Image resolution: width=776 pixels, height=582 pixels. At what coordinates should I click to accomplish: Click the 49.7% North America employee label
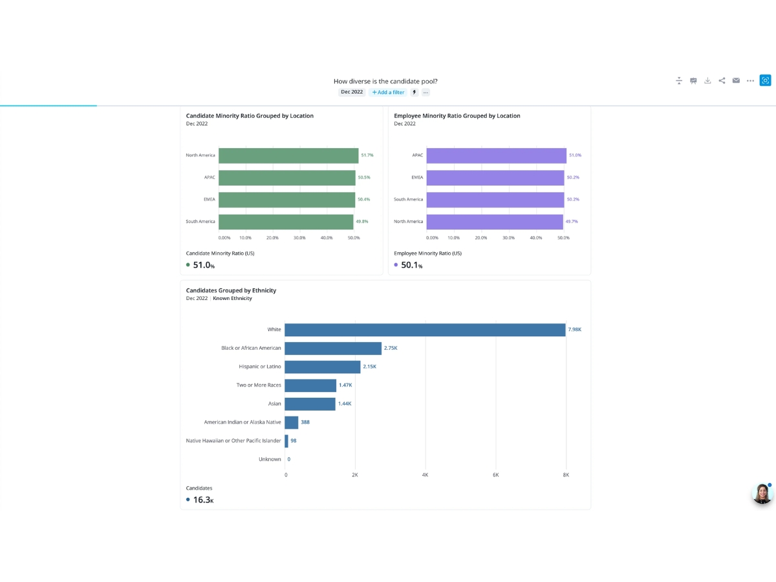[572, 221]
